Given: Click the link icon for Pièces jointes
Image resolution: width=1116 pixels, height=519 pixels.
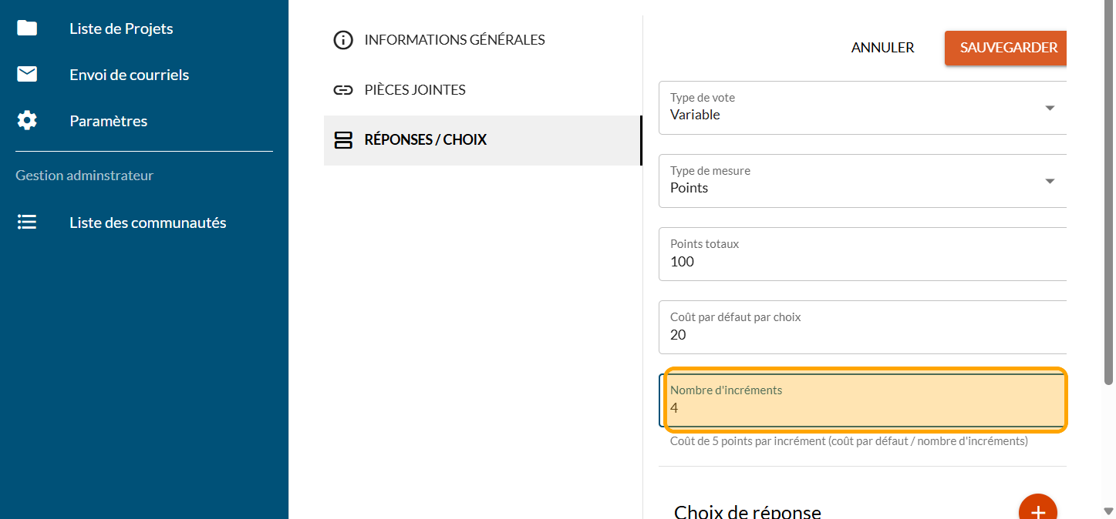Looking at the screenshot, I should [x=342, y=90].
